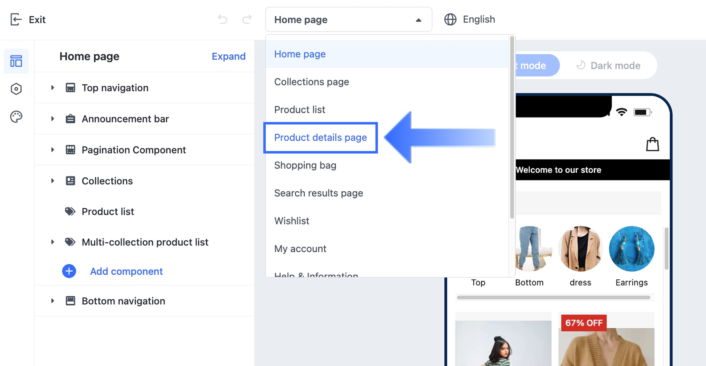Open the color palette theme icon

[16, 117]
